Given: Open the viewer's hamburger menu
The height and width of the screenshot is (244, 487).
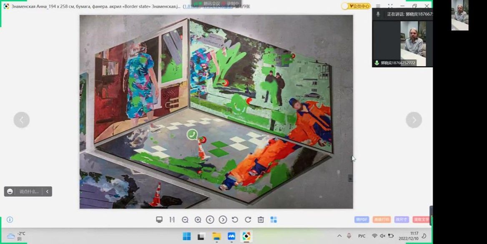Looking at the screenshot, I should click(378, 6).
